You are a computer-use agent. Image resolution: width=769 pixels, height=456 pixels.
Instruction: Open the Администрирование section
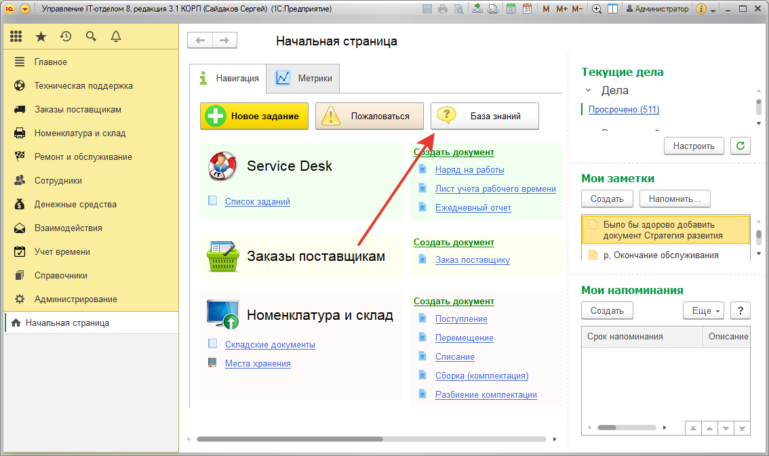[92, 299]
